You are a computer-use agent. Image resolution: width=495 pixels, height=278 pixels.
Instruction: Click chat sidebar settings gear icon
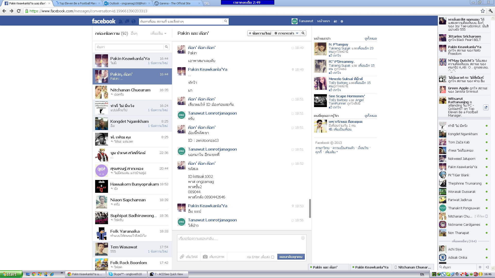coord(480,267)
